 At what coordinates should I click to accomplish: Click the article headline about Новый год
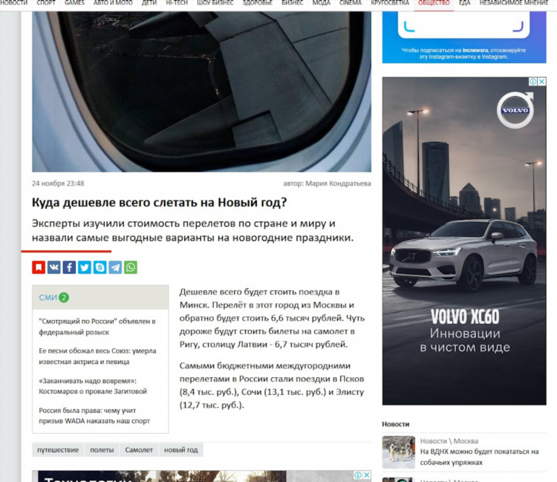click(159, 203)
